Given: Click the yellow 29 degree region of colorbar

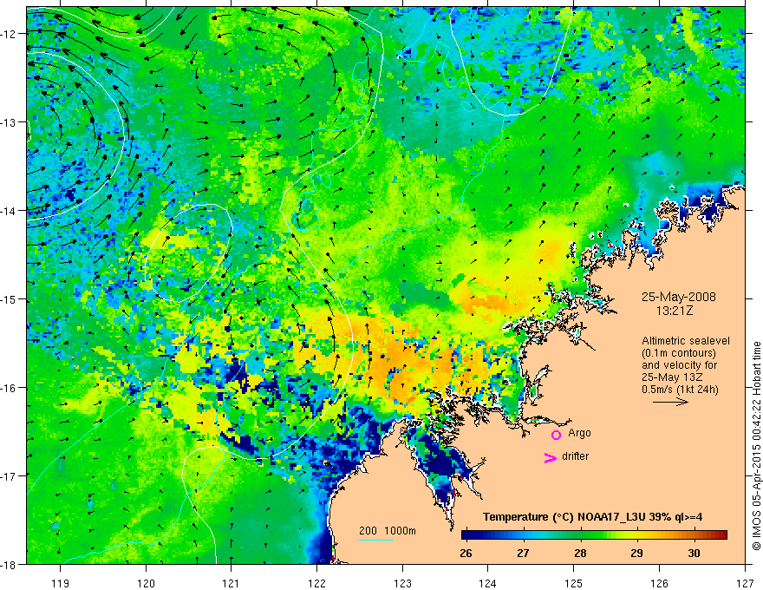Looking at the screenshot, I should coord(637,535).
